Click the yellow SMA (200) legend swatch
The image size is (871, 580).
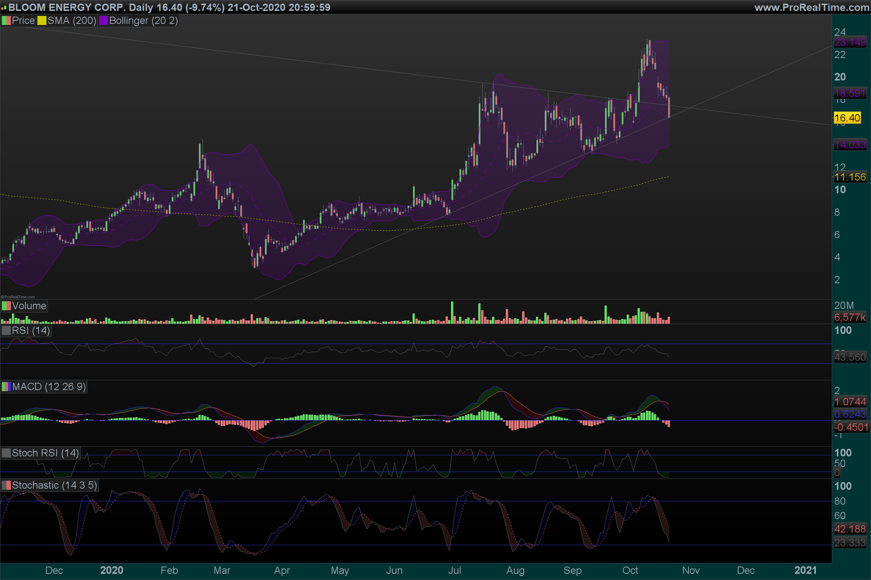pyautogui.click(x=42, y=21)
